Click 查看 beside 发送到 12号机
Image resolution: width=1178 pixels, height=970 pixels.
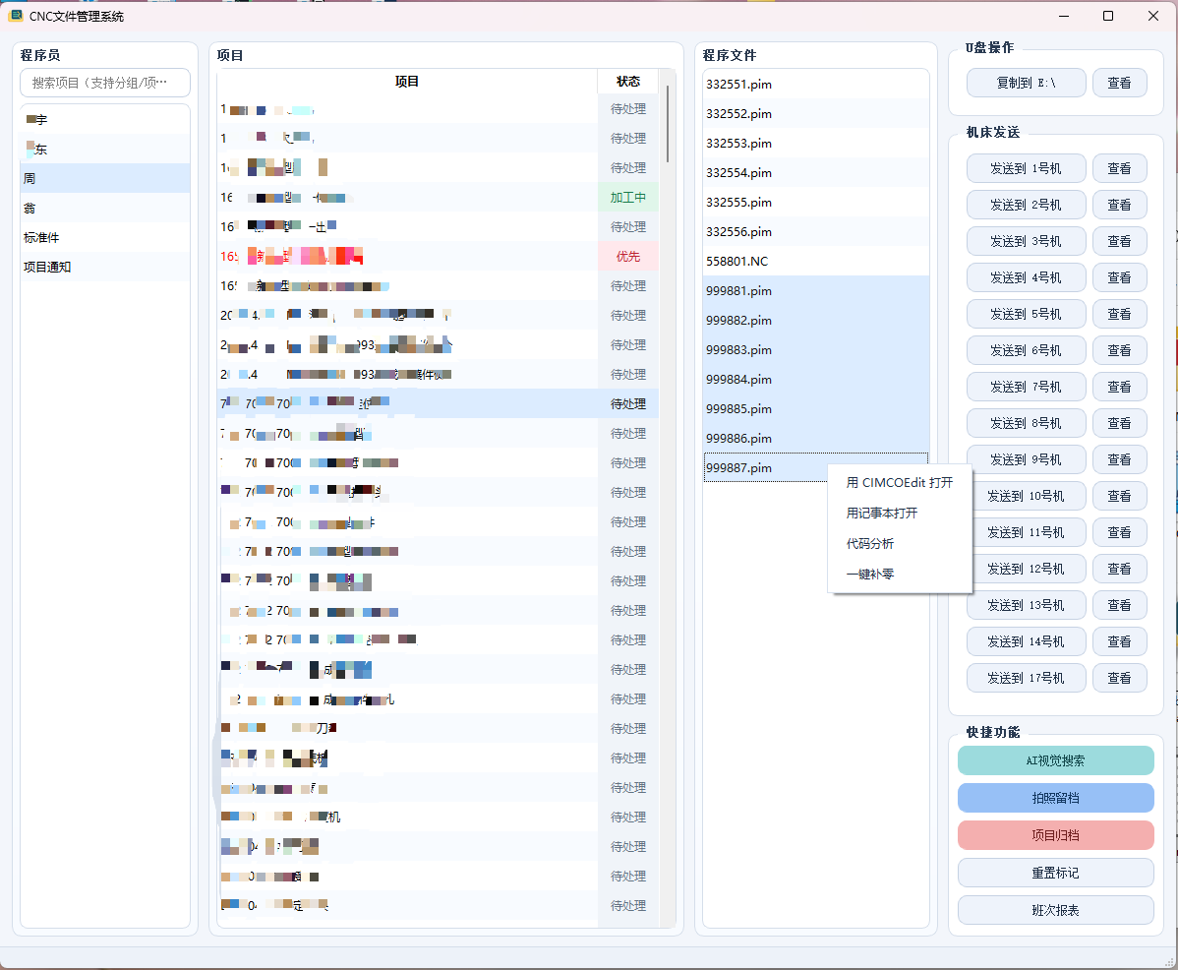(1119, 569)
